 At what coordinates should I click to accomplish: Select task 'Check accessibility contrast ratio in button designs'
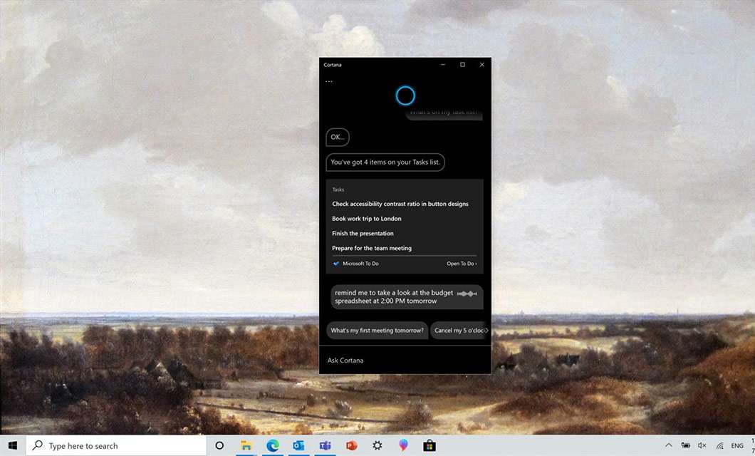click(x=400, y=204)
